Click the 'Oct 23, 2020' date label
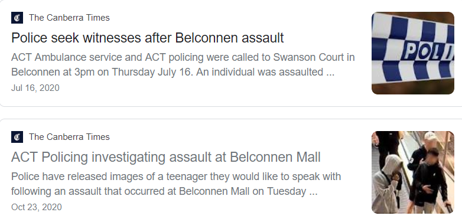Screen dimensions: 462x219 (37, 207)
